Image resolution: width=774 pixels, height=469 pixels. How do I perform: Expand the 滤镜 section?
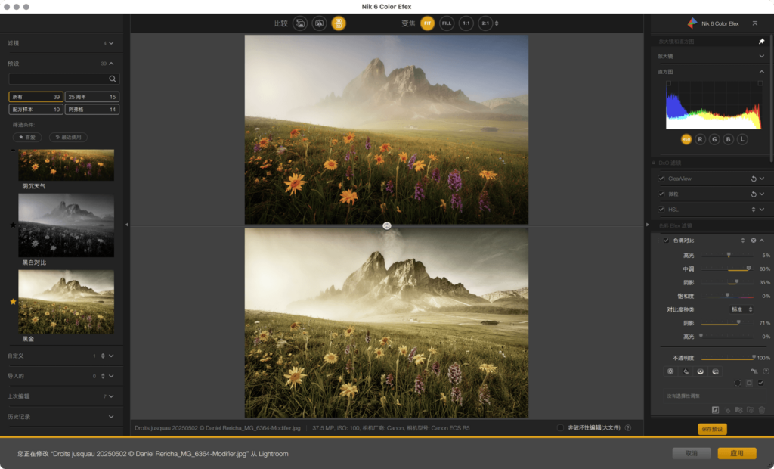(x=111, y=43)
